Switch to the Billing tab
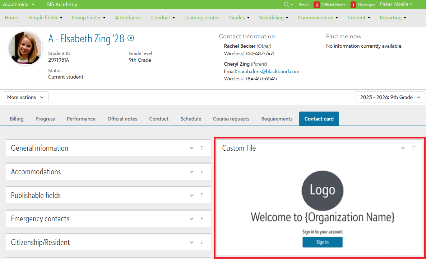The image size is (426, 259). (17, 118)
